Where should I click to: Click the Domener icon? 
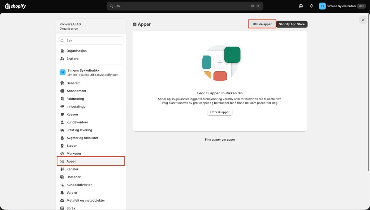[x=62, y=177]
